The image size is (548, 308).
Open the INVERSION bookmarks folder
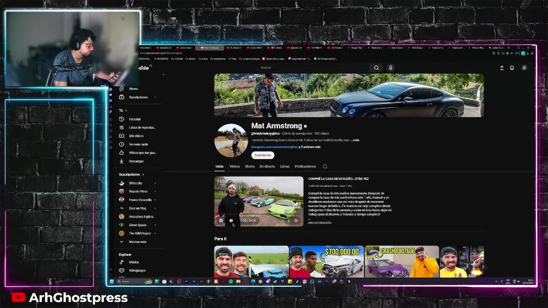(161, 59)
